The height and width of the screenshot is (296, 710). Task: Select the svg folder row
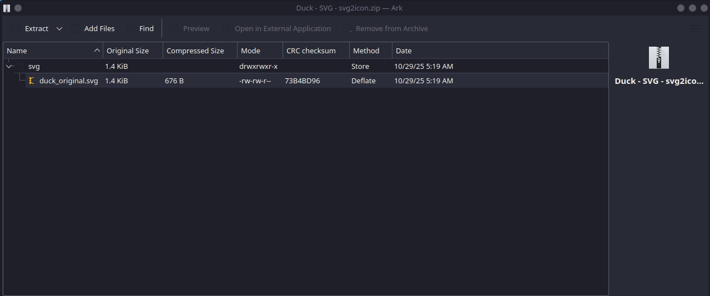[x=306, y=66]
